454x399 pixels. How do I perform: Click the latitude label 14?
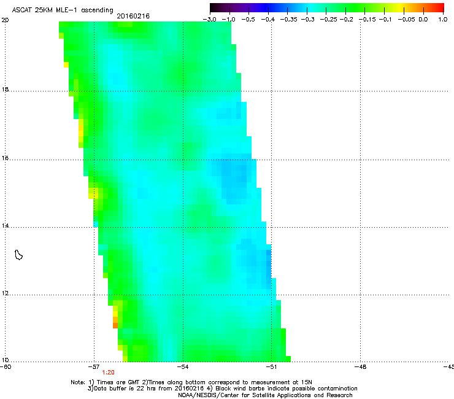coord(5,225)
